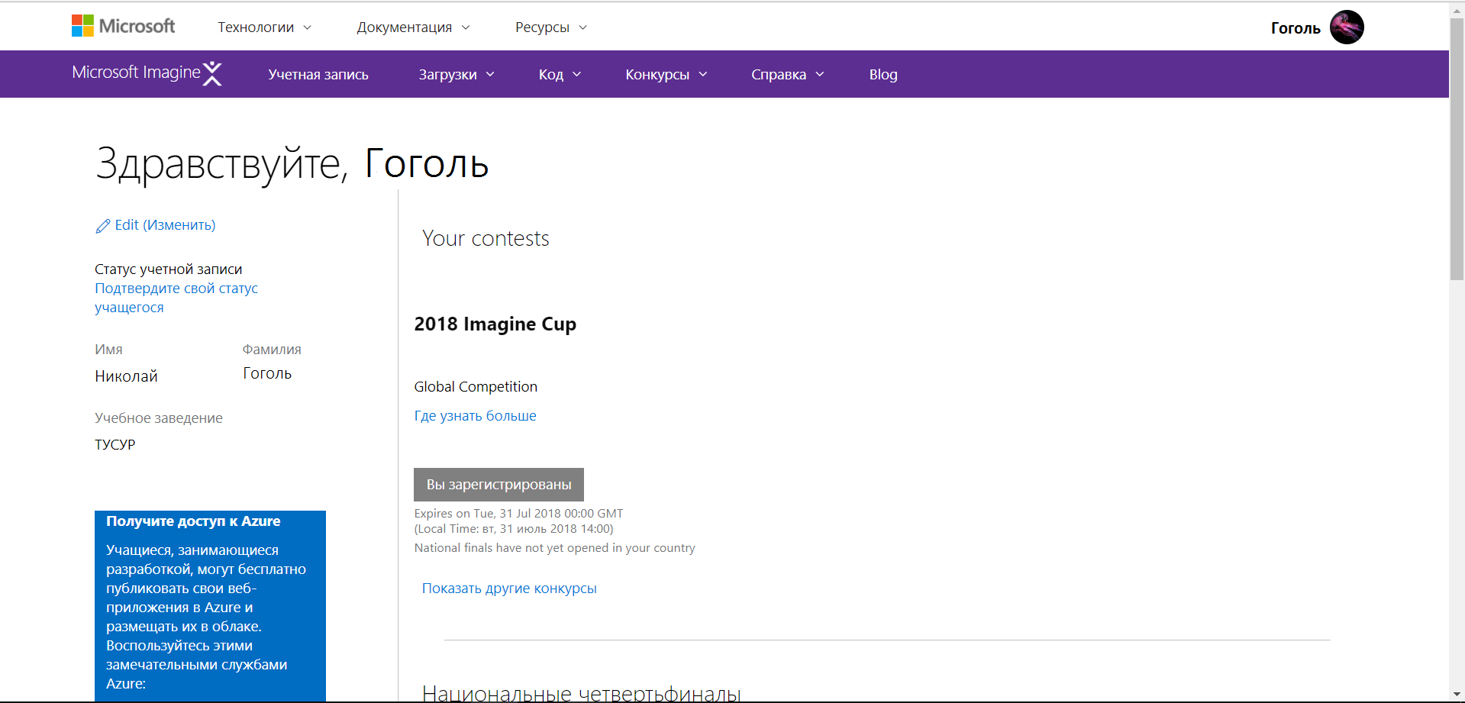Viewport: 1465px width, 703px height.
Task: Click the Expires on Tue, 31 Jul 2018 text
Action: point(518,514)
